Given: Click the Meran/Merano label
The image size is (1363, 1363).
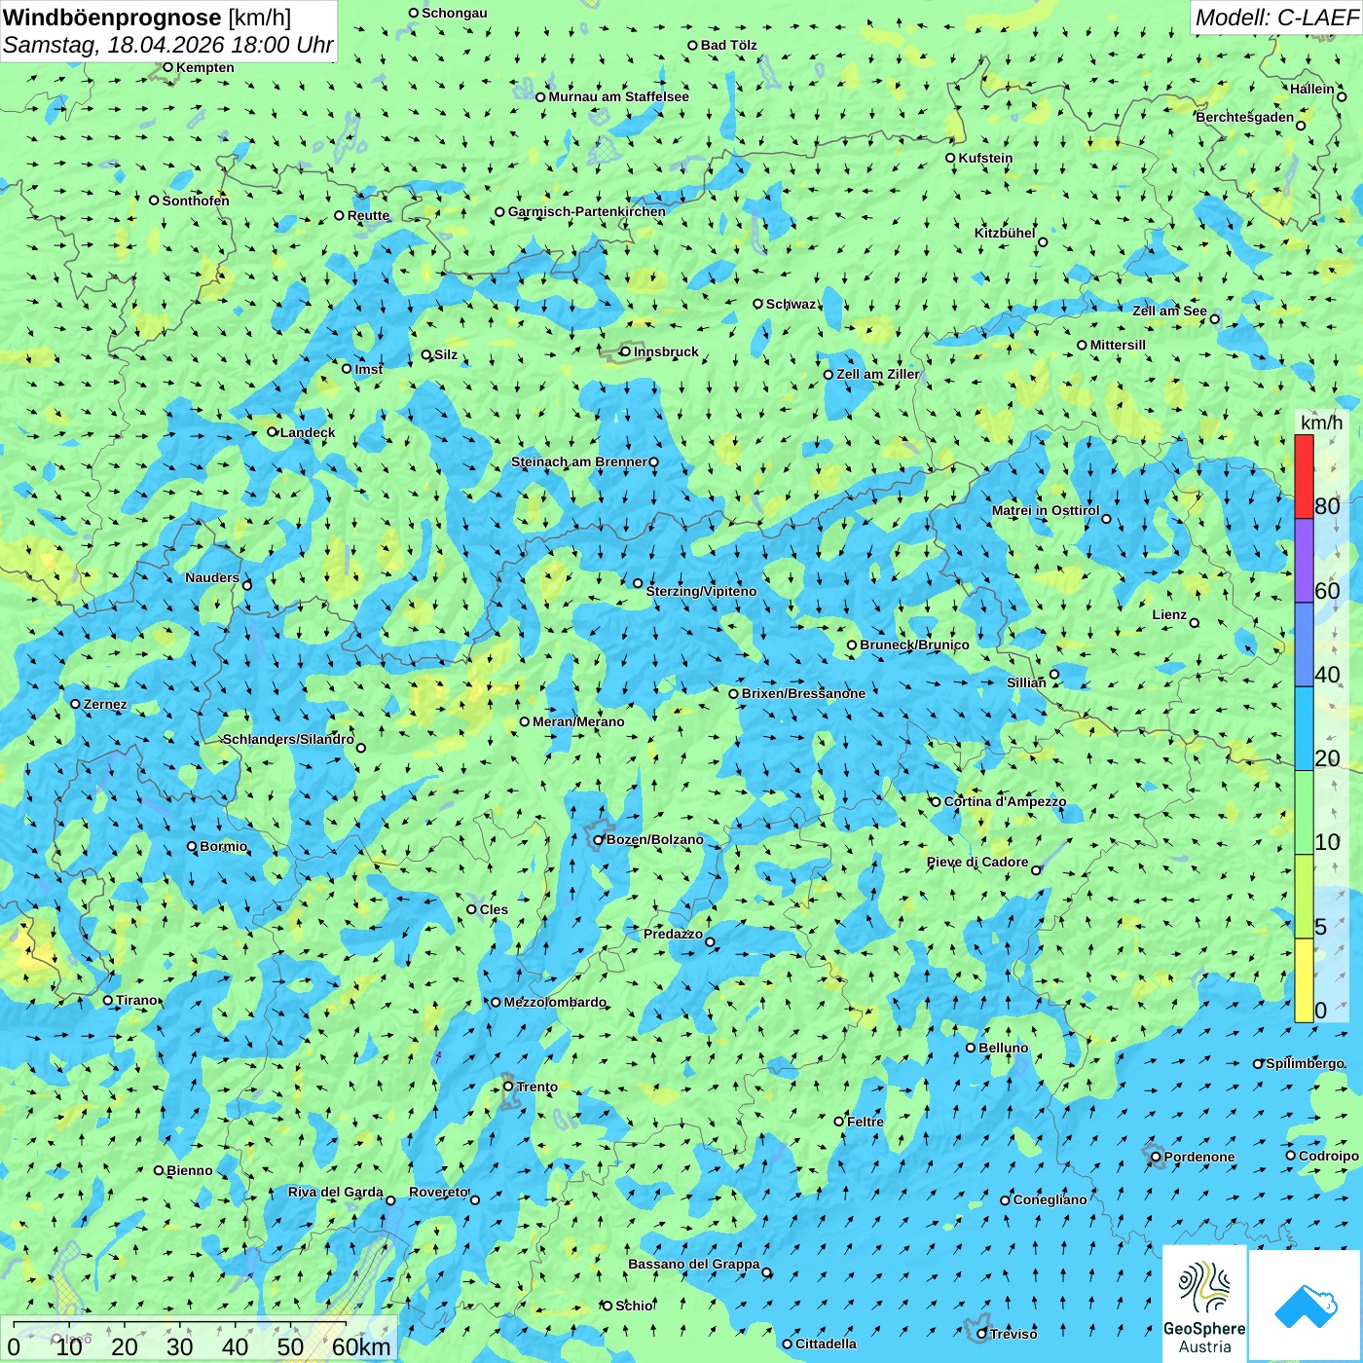Looking at the screenshot, I should (x=578, y=721).
